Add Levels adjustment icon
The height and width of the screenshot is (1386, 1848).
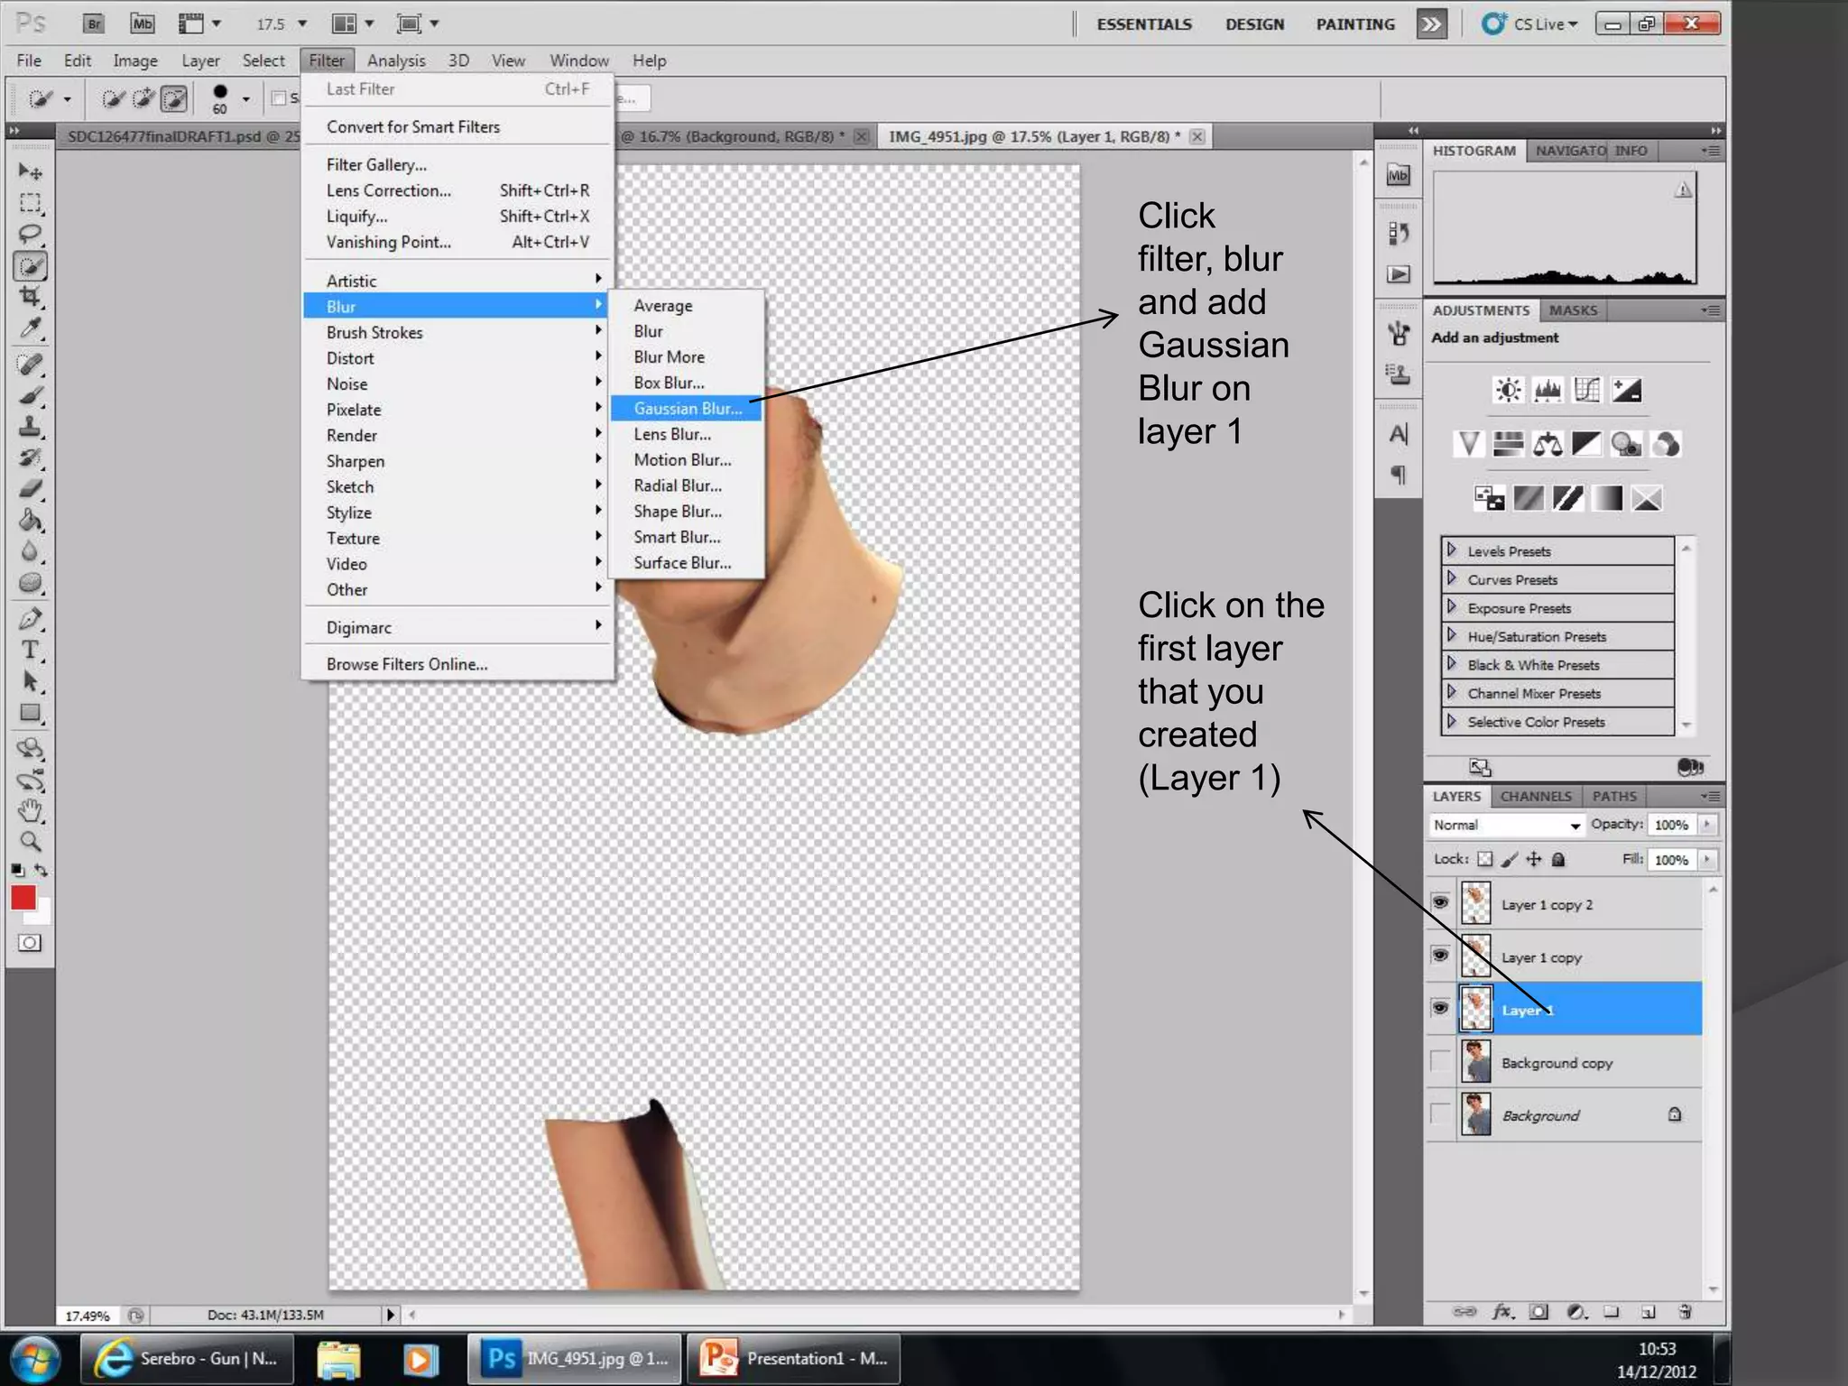tap(1548, 390)
